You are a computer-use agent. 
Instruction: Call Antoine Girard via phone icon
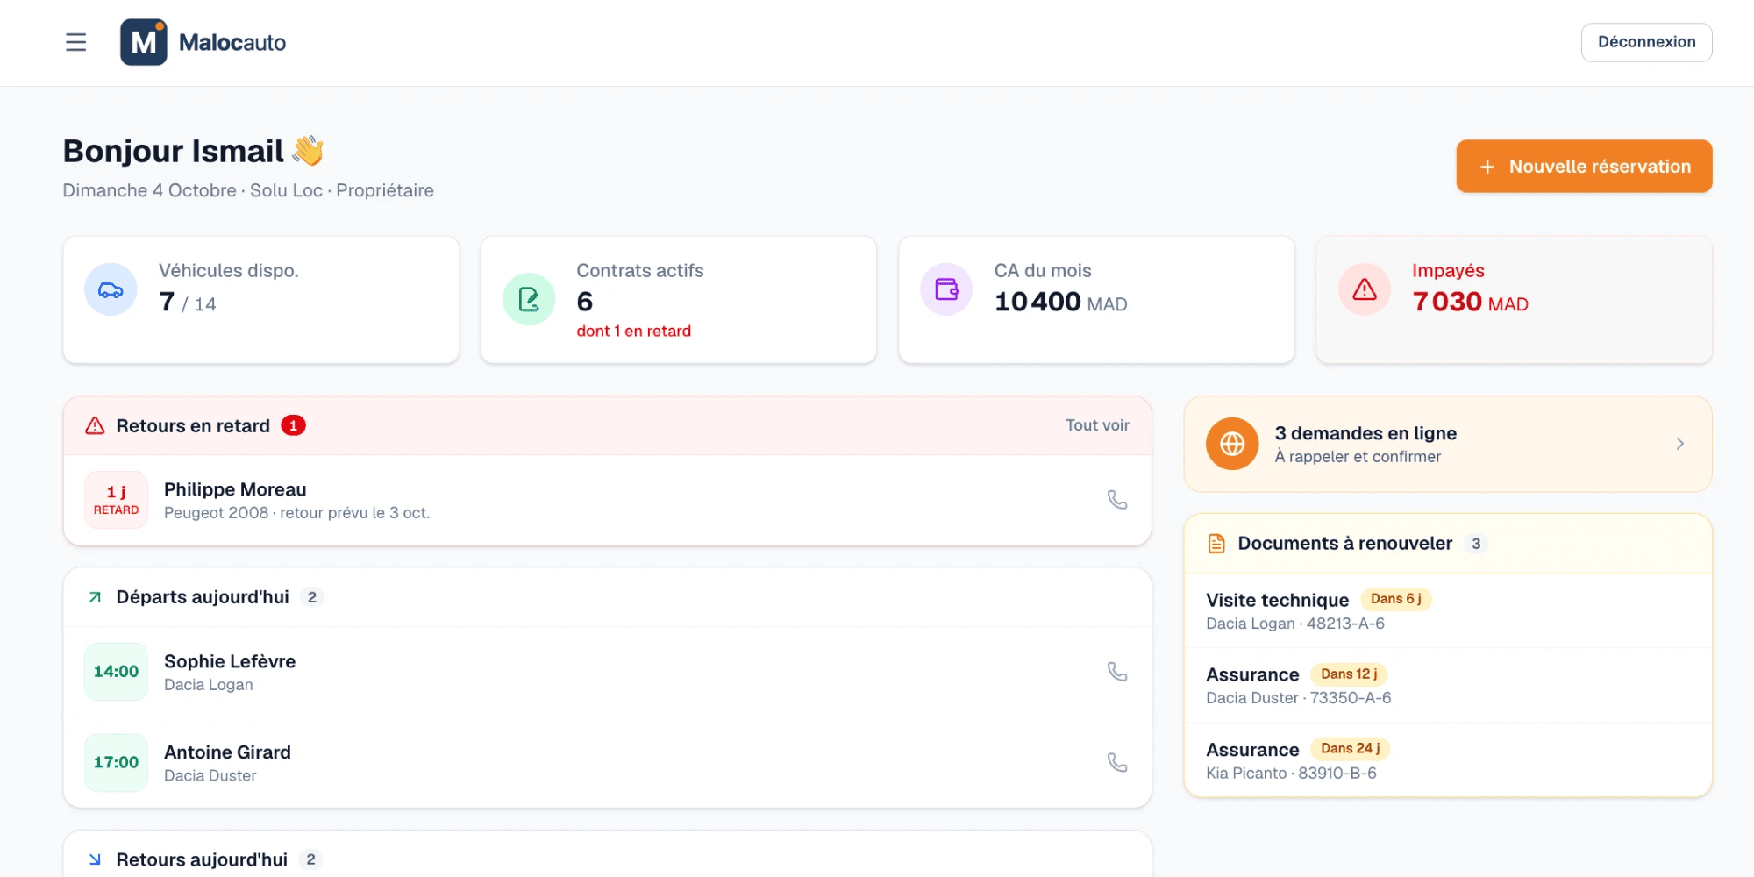tap(1117, 763)
